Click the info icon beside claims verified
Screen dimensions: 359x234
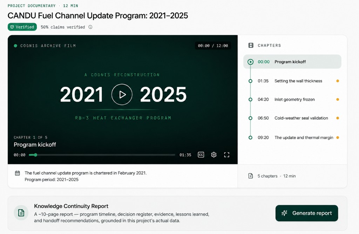pyautogui.click(x=90, y=27)
